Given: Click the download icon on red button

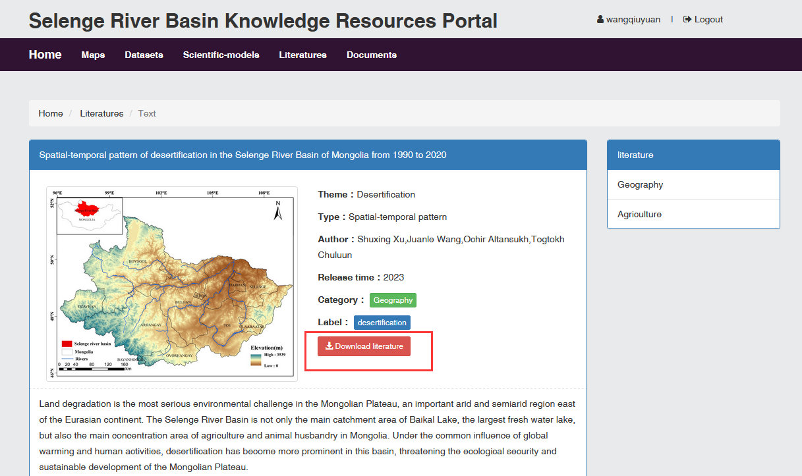Looking at the screenshot, I should [x=329, y=346].
